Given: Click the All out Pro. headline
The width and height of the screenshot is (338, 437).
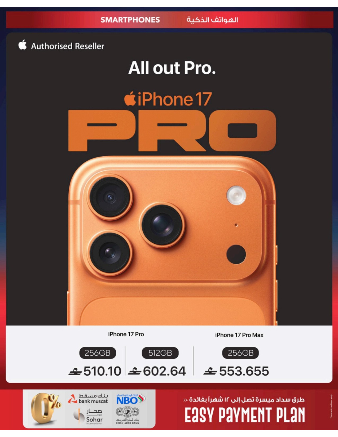Looking at the screenshot, I should coord(172,68).
